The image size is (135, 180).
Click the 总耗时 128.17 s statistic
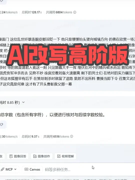pyautogui.click(x=31, y=12)
